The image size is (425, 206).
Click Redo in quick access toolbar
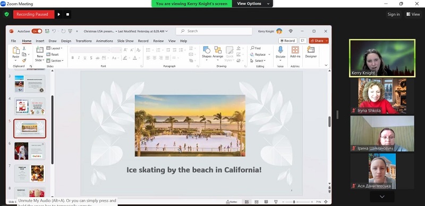(63, 31)
